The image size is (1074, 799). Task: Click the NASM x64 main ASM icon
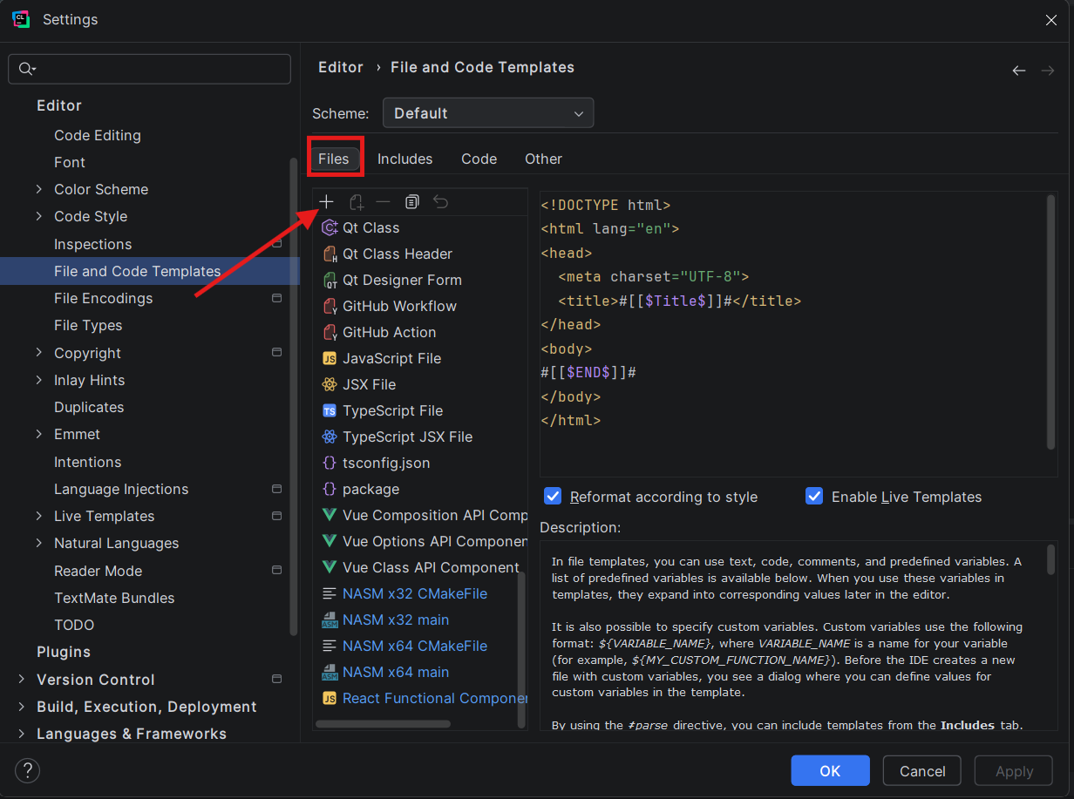330,672
